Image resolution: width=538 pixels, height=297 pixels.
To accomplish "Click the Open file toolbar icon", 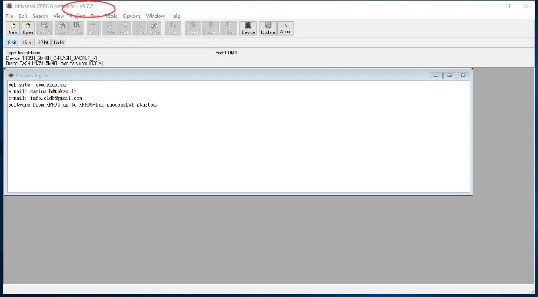I will coord(27,28).
